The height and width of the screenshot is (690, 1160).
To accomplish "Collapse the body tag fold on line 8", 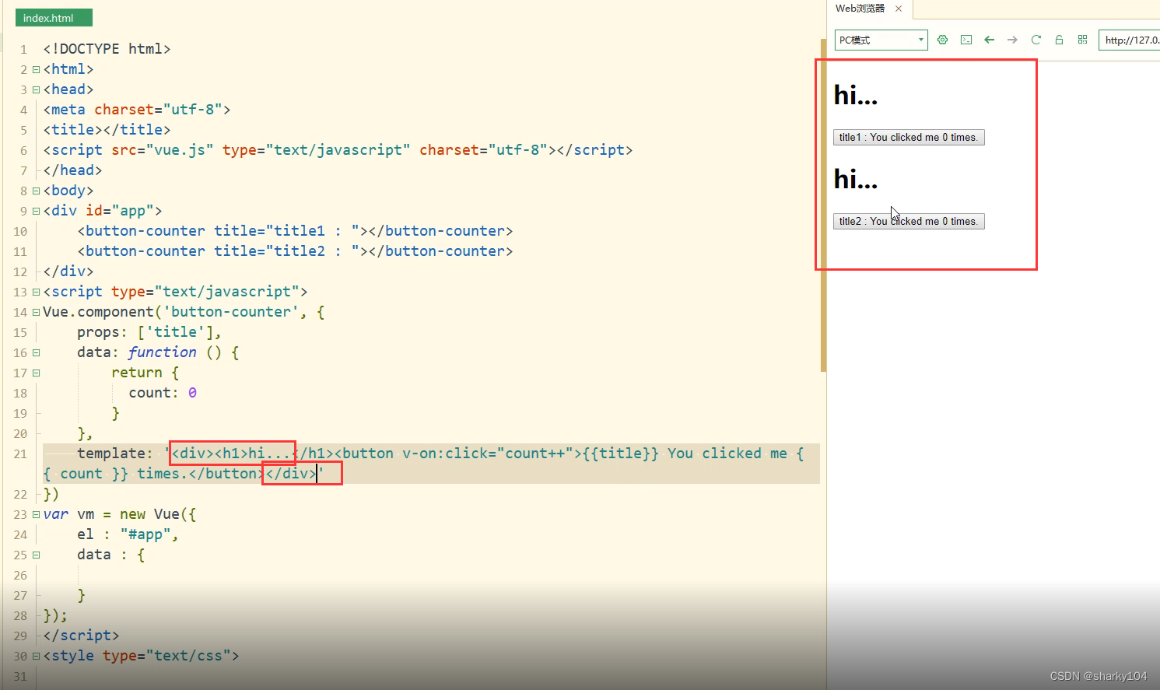I will (x=36, y=191).
